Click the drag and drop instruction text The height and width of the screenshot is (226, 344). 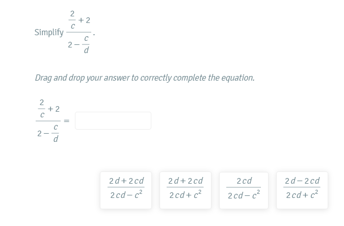[144, 78]
